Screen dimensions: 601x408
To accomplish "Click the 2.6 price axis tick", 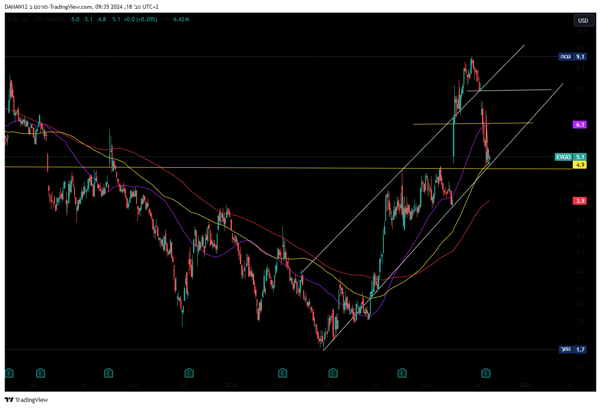I will tap(581, 271).
